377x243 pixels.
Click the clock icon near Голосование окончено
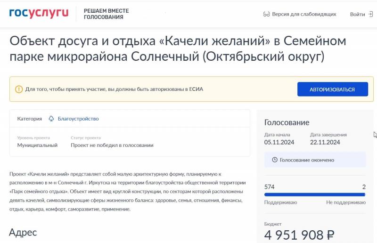click(x=275, y=160)
